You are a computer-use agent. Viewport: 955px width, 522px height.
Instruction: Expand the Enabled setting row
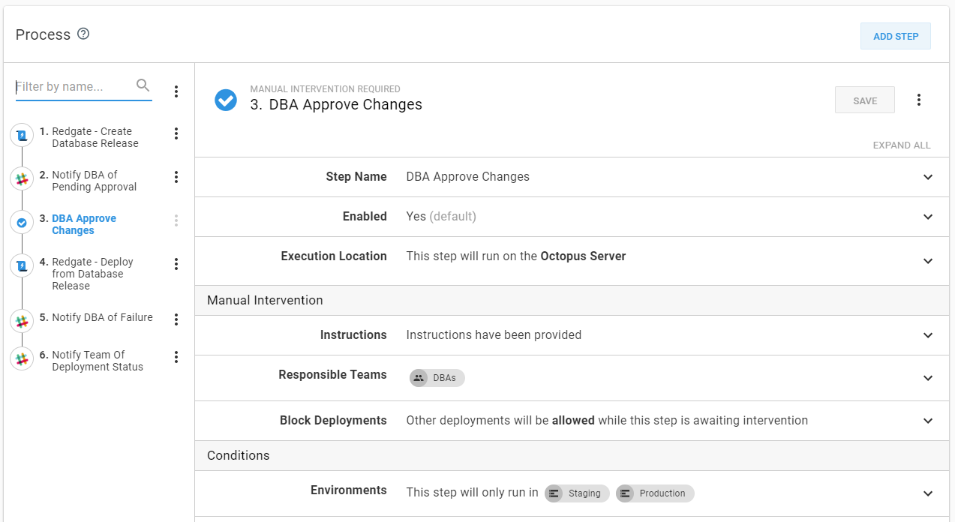pos(928,217)
